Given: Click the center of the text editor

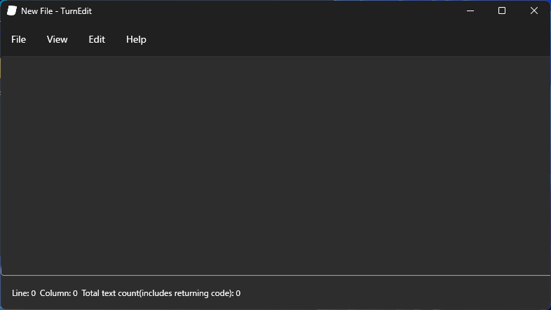Looking at the screenshot, I should coord(275,166).
